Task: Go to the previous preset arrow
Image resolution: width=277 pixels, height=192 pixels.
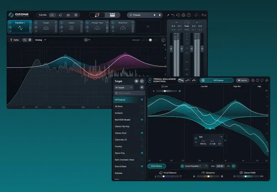Action: click(x=154, y=15)
